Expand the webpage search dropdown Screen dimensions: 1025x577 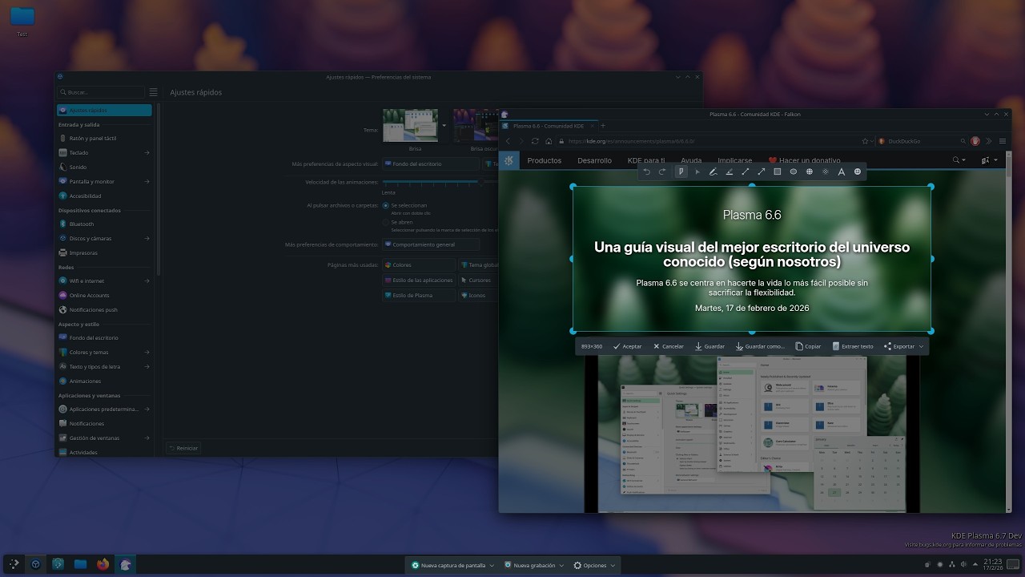959,160
